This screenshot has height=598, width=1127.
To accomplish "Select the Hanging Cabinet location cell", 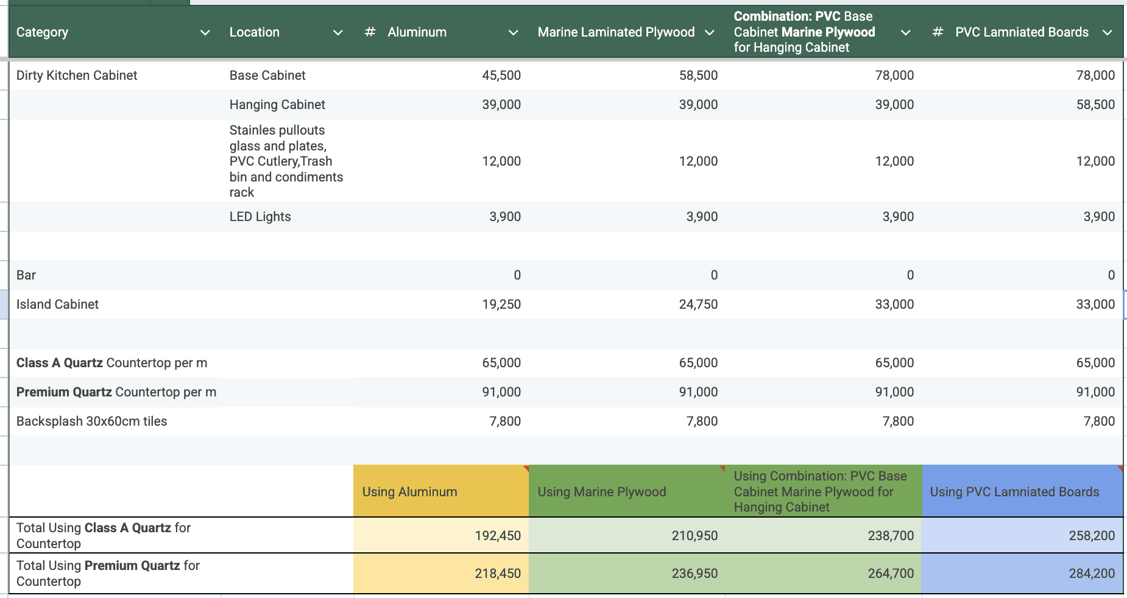I will click(288, 105).
